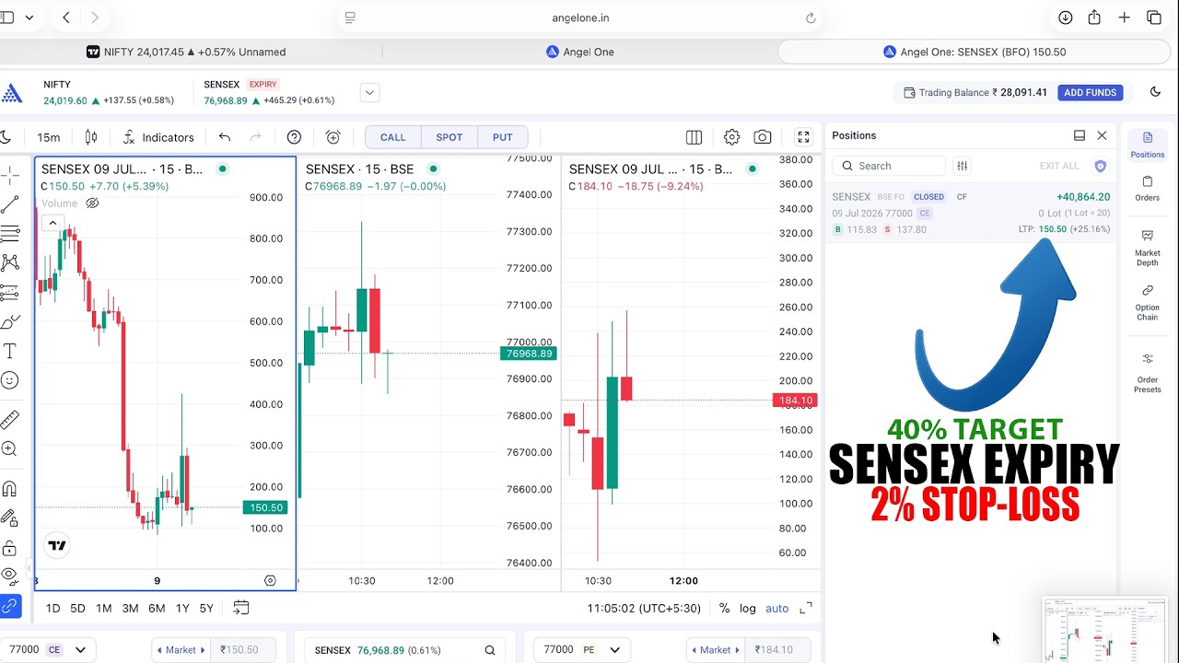Lock all drawing tools
Screen dimensions: 1179x663
point(10,548)
